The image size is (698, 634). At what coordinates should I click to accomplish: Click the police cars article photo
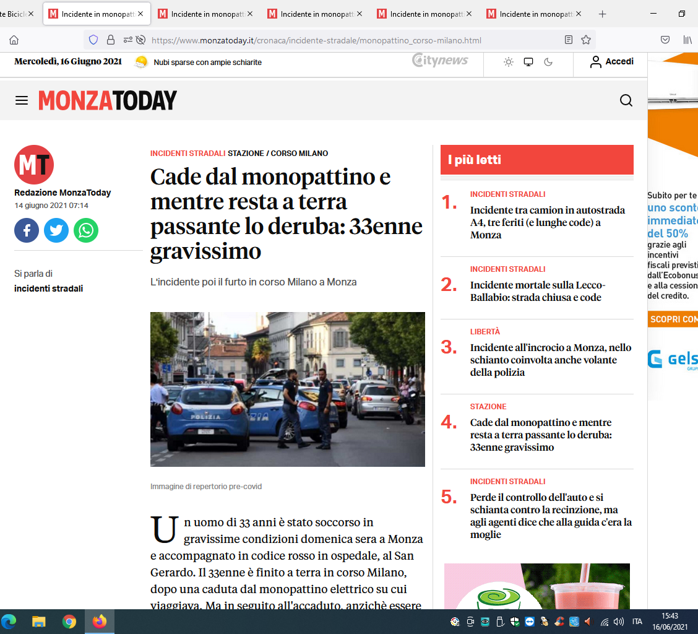[x=288, y=389]
